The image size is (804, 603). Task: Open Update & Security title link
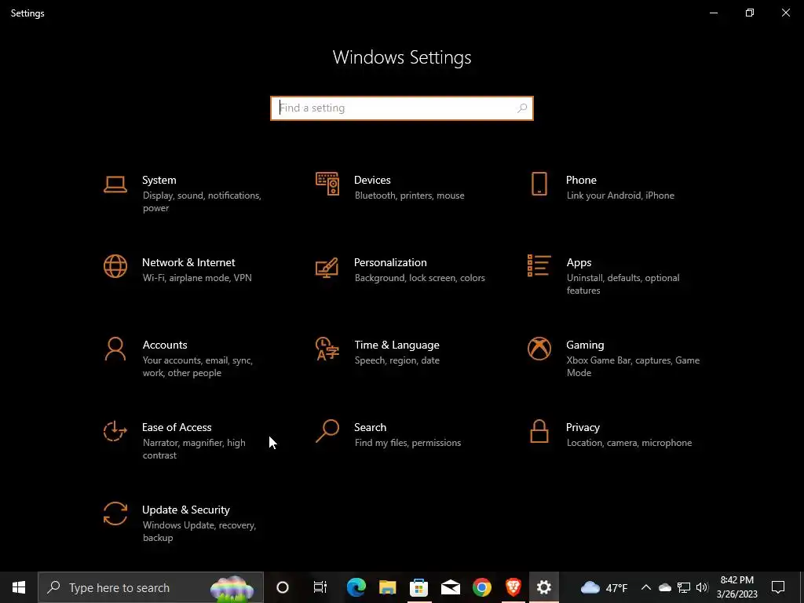coord(185,510)
